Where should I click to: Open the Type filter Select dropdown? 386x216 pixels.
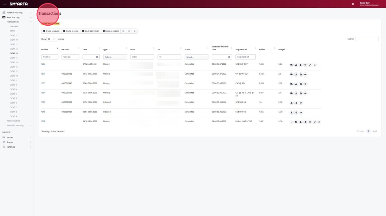pyautogui.click(x=115, y=57)
